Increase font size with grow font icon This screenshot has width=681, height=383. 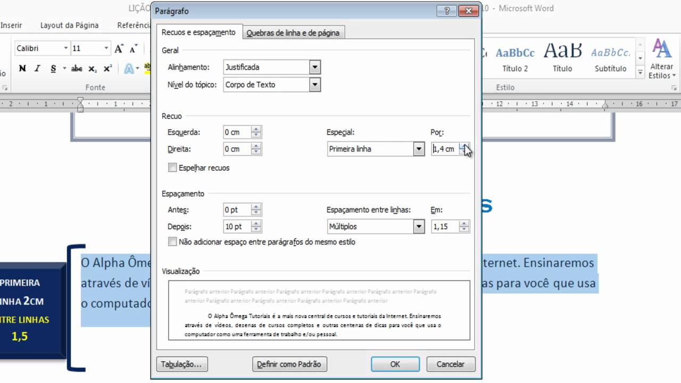(x=119, y=48)
